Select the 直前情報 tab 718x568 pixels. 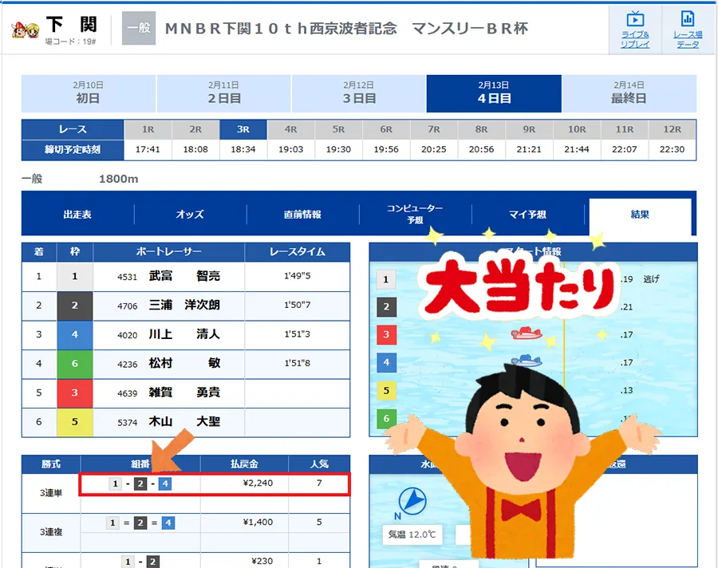(302, 215)
